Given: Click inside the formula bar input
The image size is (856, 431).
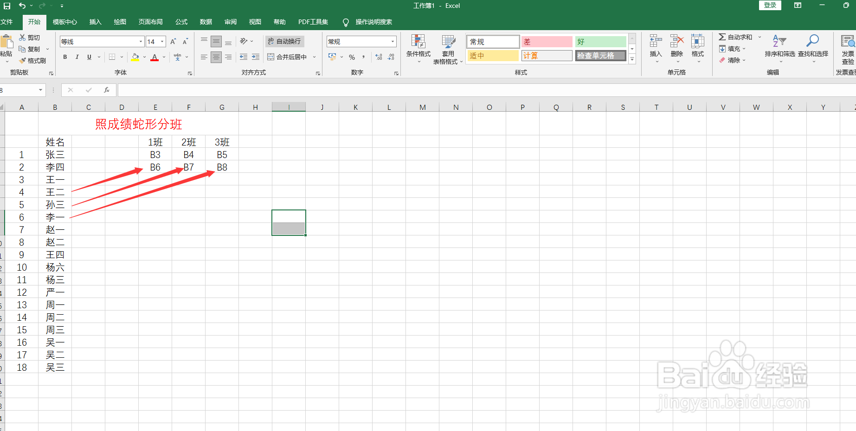Looking at the screenshot, I should [x=486, y=90].
